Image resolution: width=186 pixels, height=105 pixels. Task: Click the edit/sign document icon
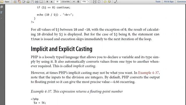click(24, 2)
